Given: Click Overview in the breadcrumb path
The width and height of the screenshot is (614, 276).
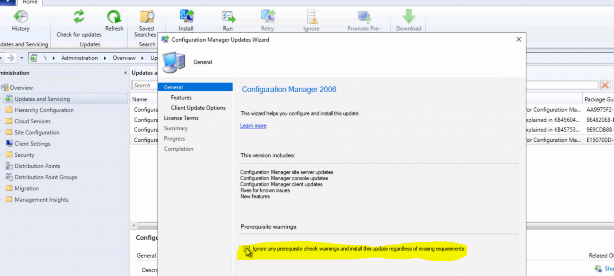Looking at the screenshot, I should click(124, 58).
